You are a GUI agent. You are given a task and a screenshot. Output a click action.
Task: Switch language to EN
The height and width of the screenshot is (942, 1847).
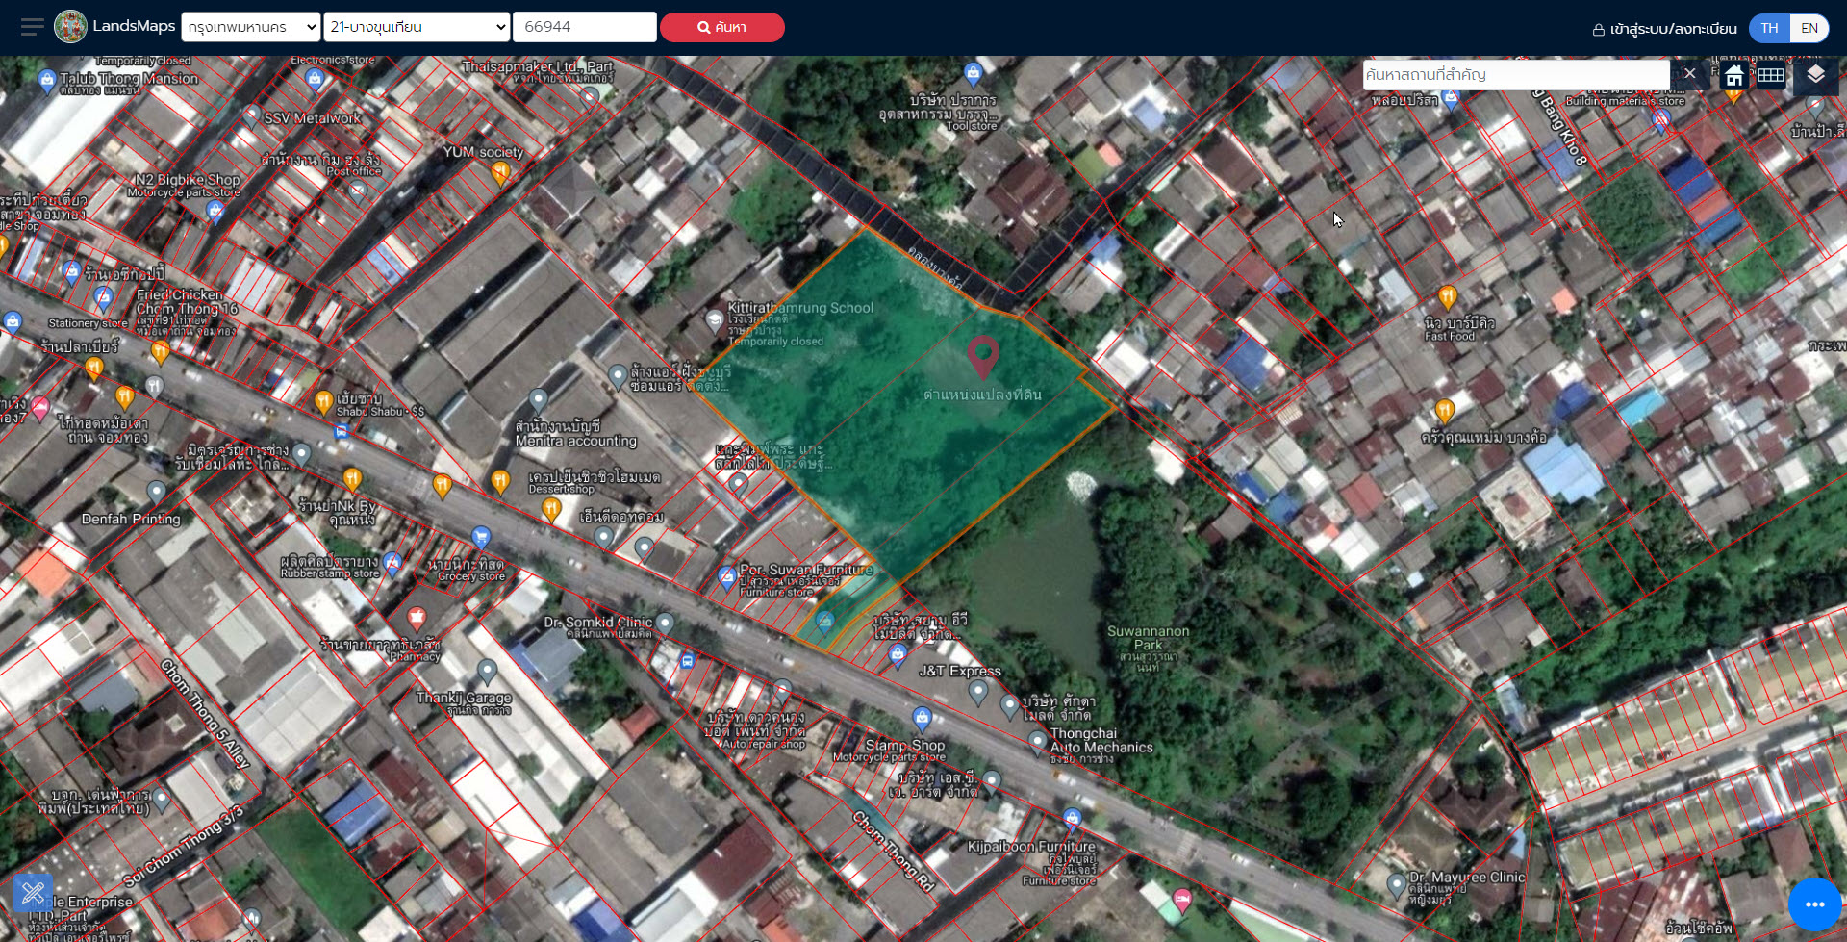click(x=1809, y=28)
